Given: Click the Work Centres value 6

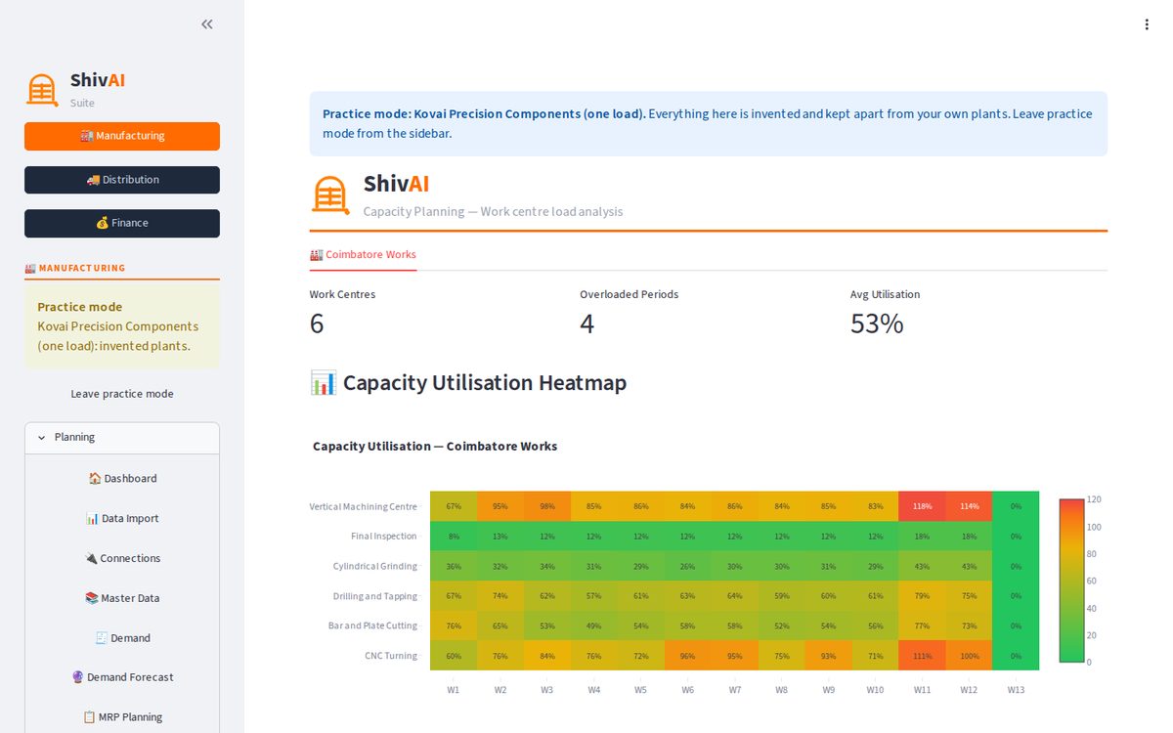Looking at the screenshot, I should click(x=317, y=323).
